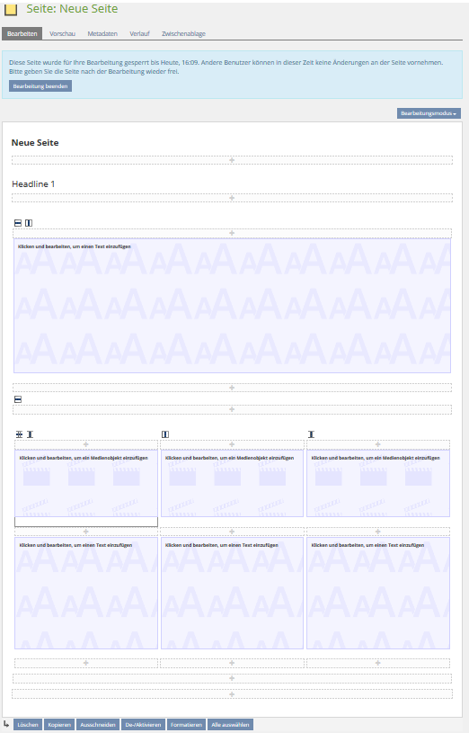The image size is (469, 733).
Task: Go to the Zwischenablage tab
Action: click(183, 33)
